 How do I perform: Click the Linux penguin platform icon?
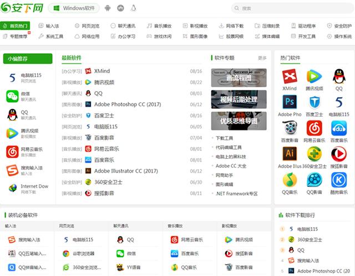point(133,8)
